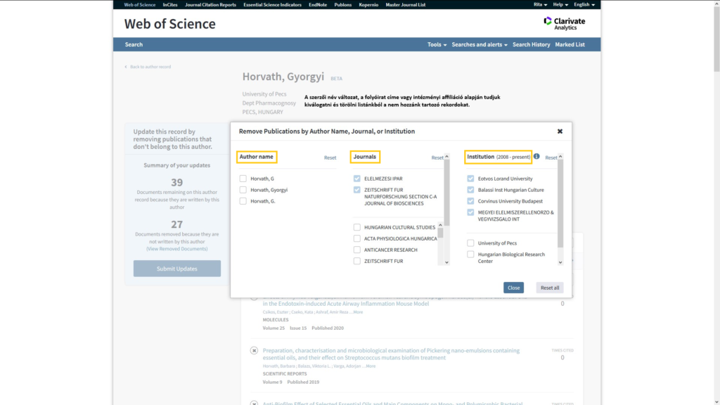Open the Rita user account dropdown
This screenshot has width=720, height=405.
[540, 5]
